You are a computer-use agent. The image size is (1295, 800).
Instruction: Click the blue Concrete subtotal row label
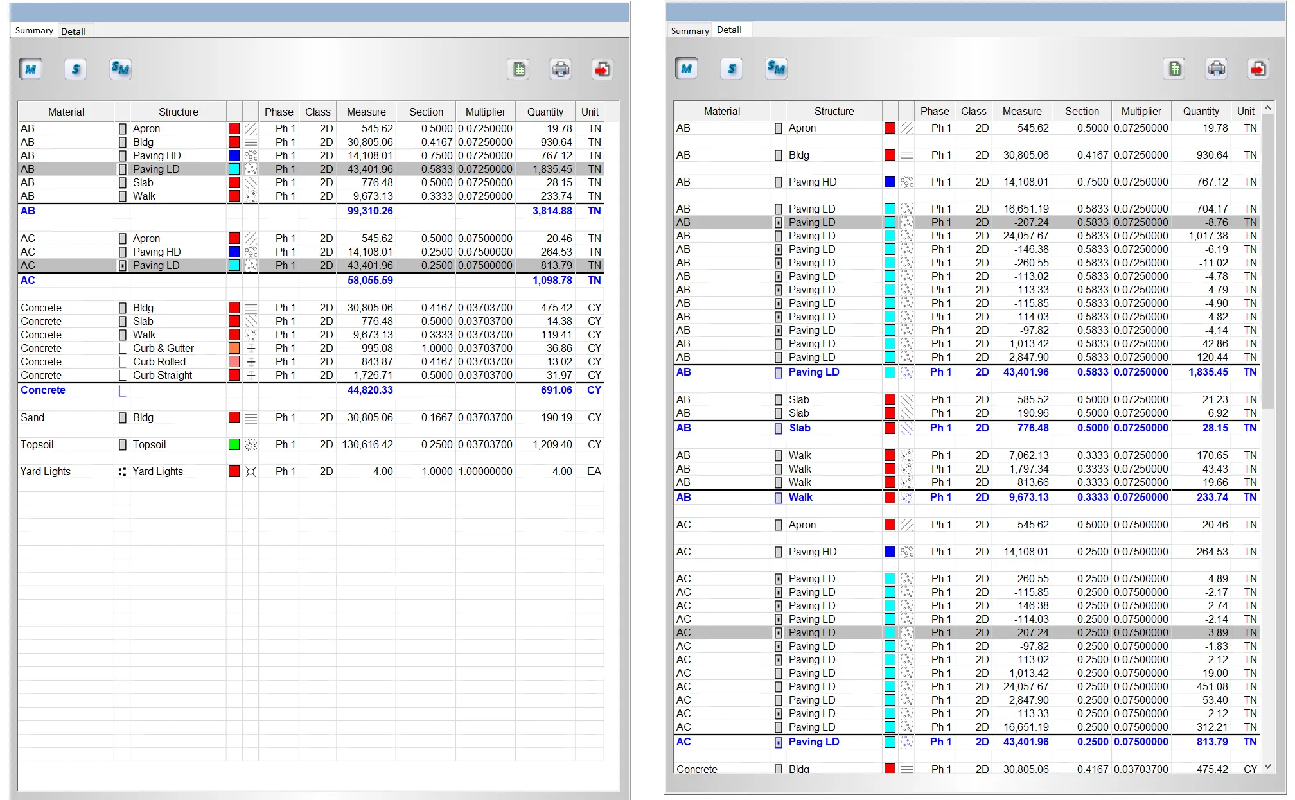(x=42, y=390)
